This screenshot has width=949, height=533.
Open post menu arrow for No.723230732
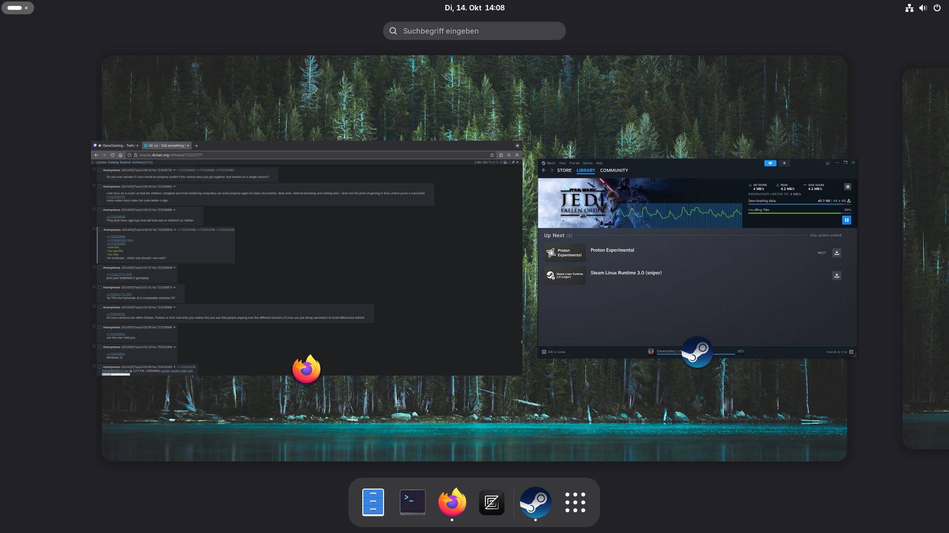tap(174, 170)
